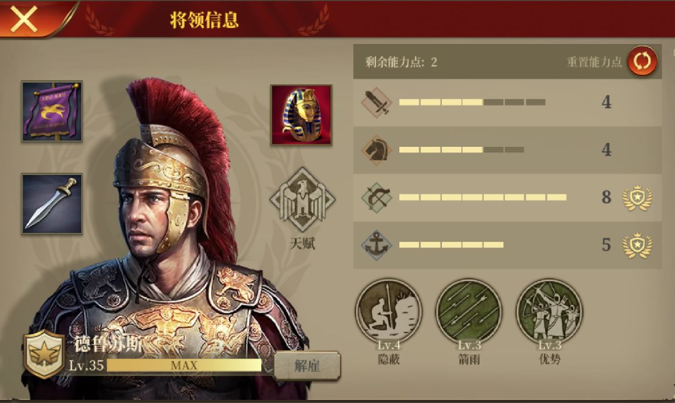Viewport: 675px width, 403px height.
Task: Select the 隐蔽 Lv.4 skill
Action: point(389,312)
